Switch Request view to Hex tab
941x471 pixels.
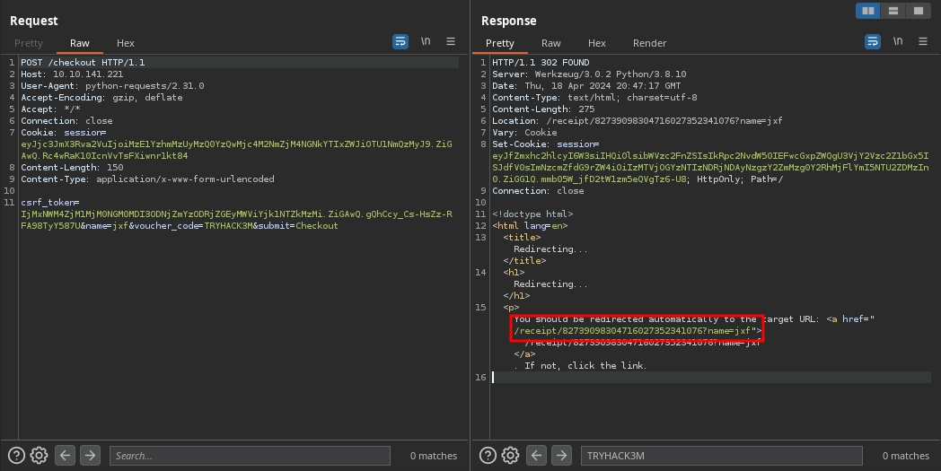[126, 43]
